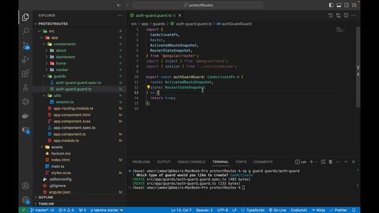Open editor More Actions ellipsis

point(354,15)
